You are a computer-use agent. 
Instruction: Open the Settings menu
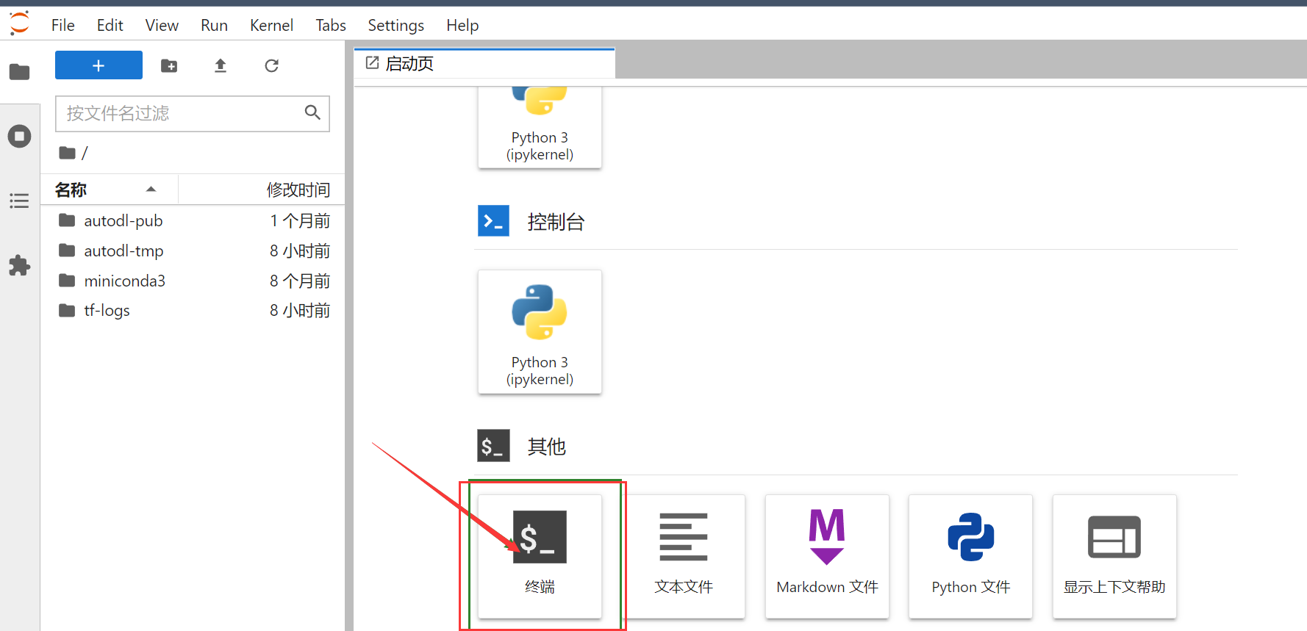pos(395,25)
